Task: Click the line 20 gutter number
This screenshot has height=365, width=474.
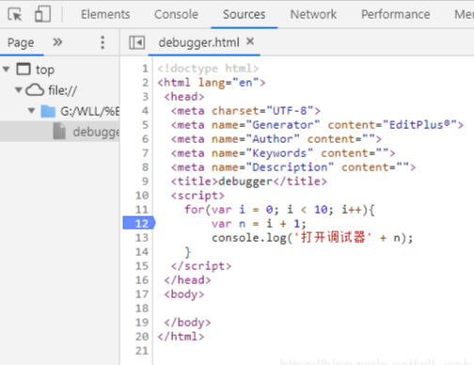Action: pyautogui.click(x=142, y=337)
